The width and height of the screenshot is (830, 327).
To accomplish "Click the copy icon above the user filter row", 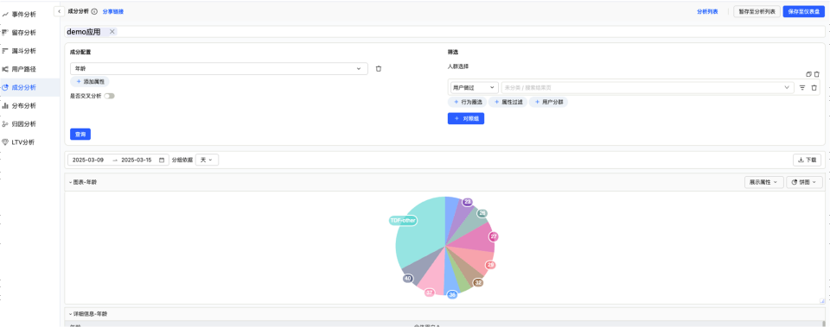I will pos(808,74).
